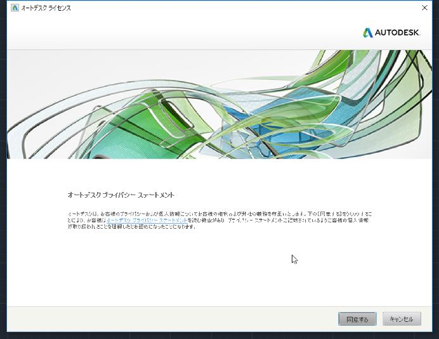Screen dimensions: 439x339
Task: Click the キャンセル cancel button
Action: click(402, 319)
